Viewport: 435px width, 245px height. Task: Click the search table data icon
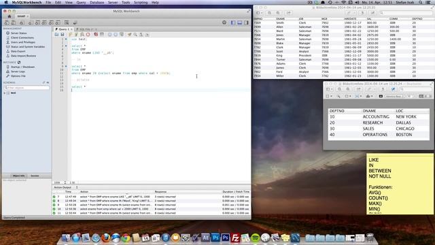67,22
